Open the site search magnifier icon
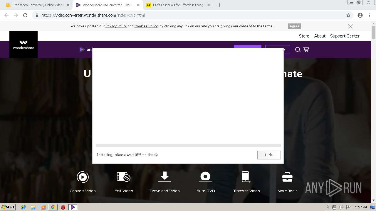 tap(298, 50)
